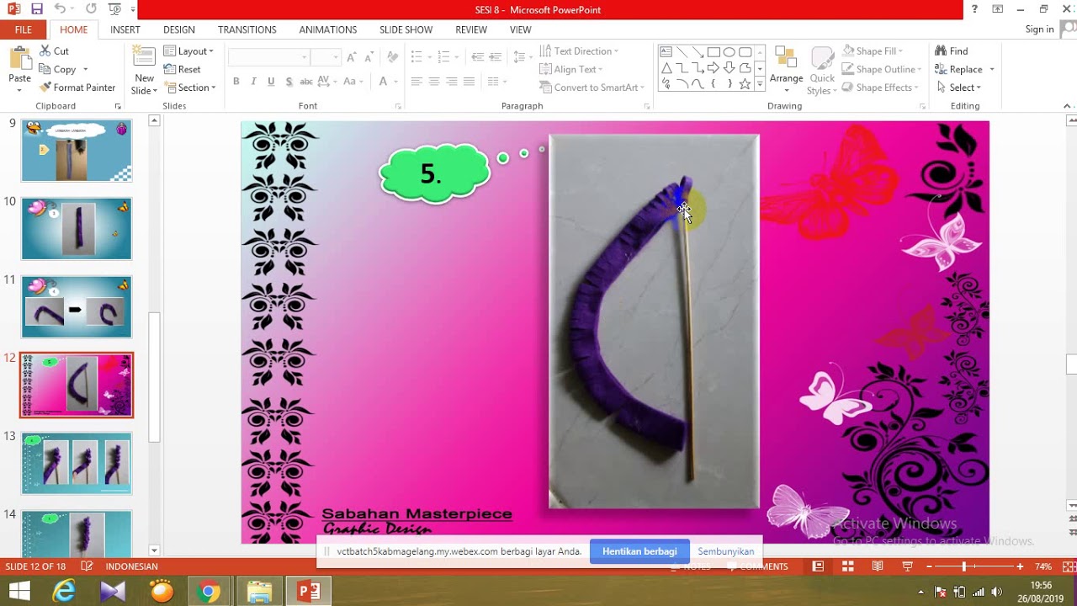Viewport: 1077px width, 606px height.
Task: Click Find in the Editing group
Action: (x=952, y=51)
